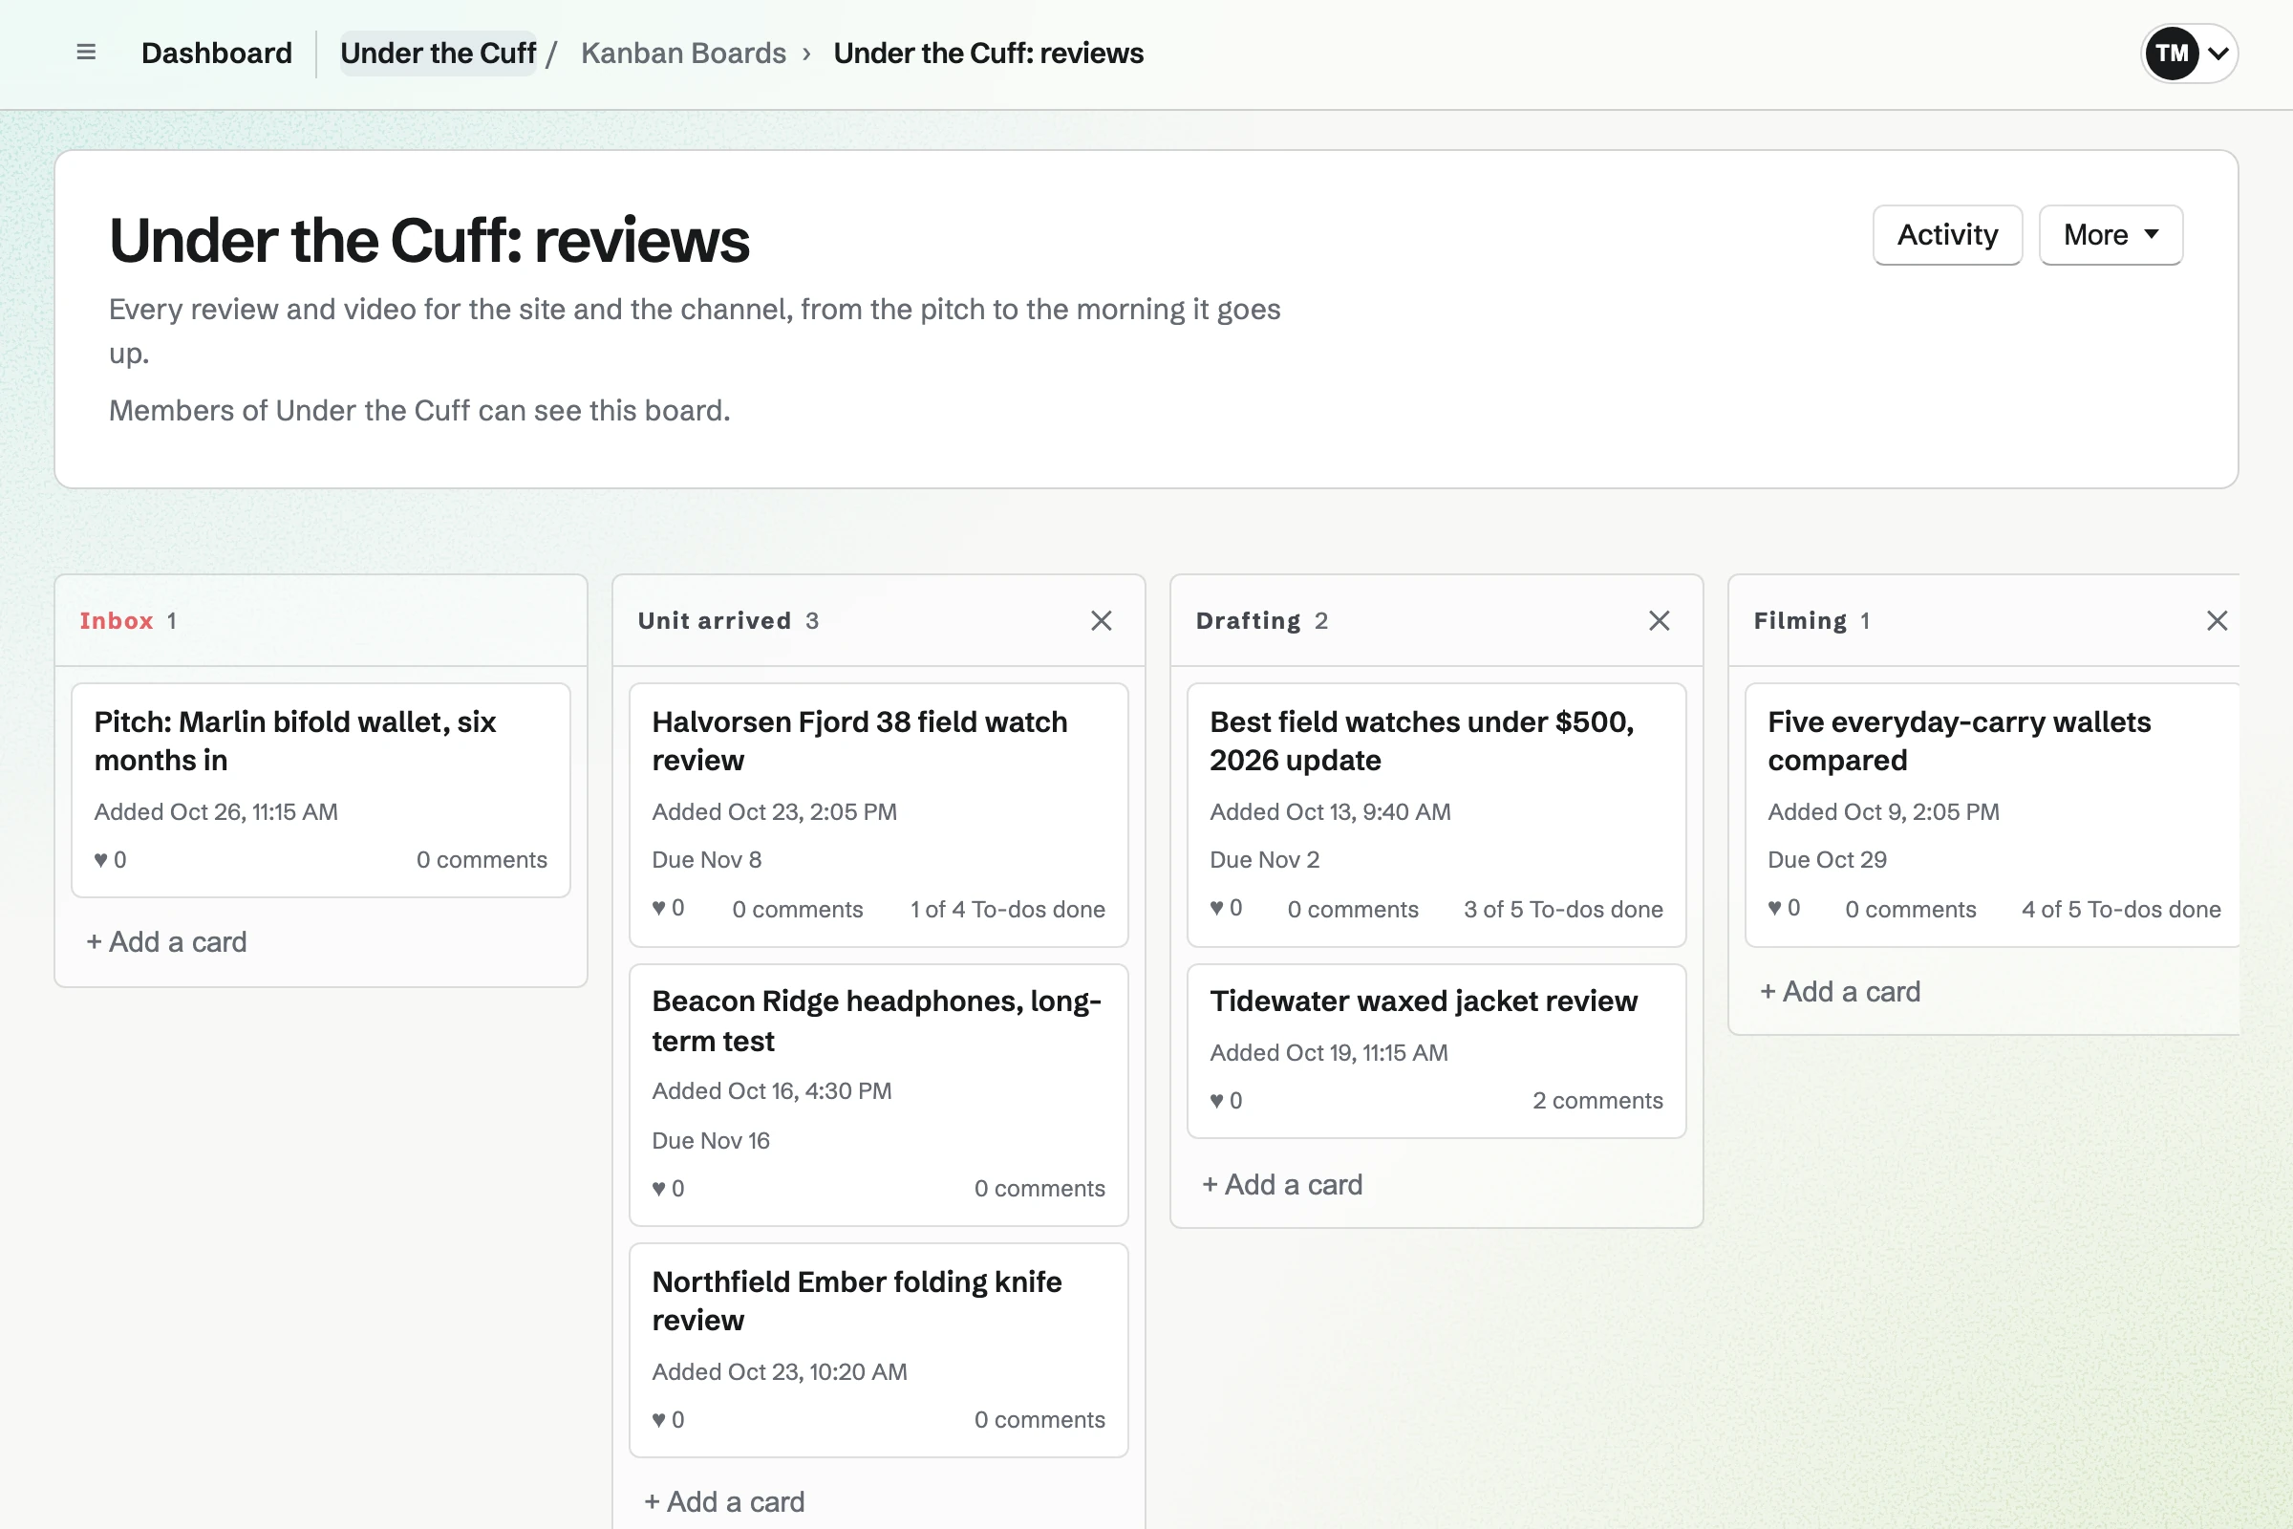Click the 'Due Oct 29' date
The height and width of the screenshot is (1529, 2293).
(1827, 860)
